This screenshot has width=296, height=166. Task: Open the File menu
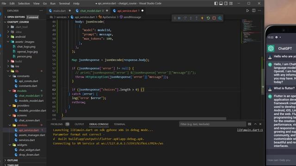pos(4,3)
